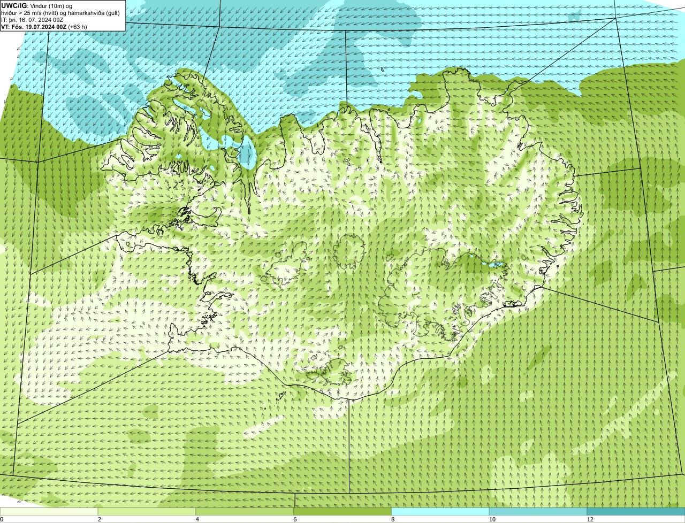This screenshot has width=685, height=523.
Task: Click the "IT: þri. 16. 07. 2024 09Z" line
Action: tap(33, 19)
